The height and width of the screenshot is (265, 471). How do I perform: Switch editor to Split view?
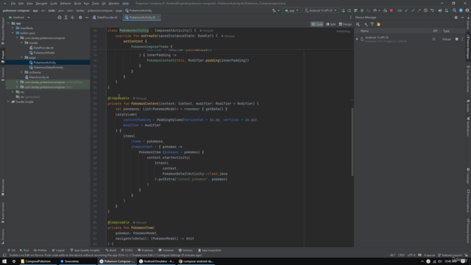point(330,24)
